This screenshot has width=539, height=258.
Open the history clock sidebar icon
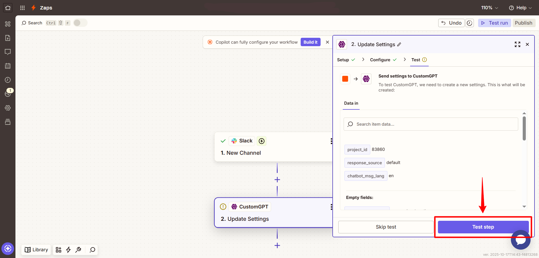click(x=8, y=80)
